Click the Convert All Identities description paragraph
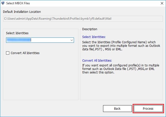Image resolution: width=166 pixels, height=117 pixels. tap(120, 69)
